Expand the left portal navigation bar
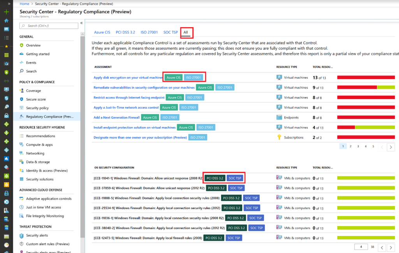This screenshot has width=399, height=253. (9, 4)
